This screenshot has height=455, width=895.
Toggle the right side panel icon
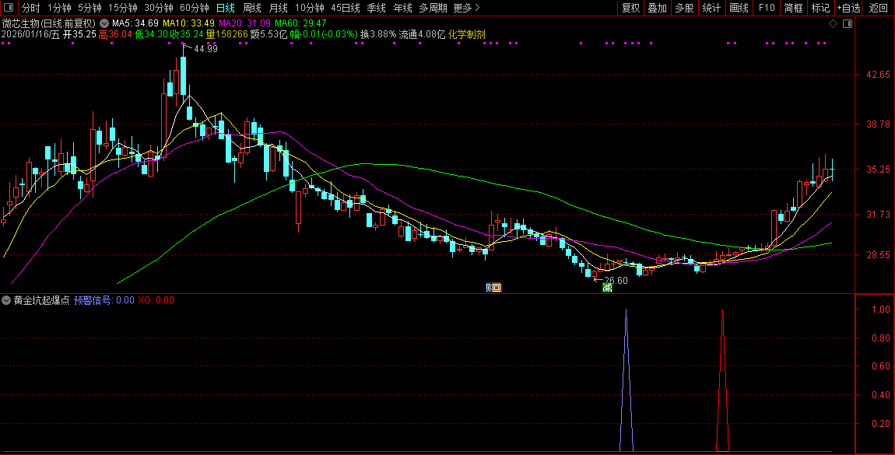(x=848, y=24)
